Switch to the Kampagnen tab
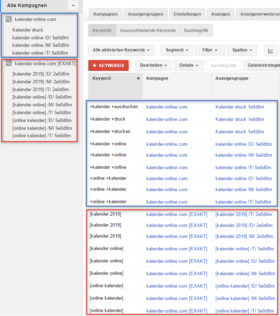This screenshot has height=316, width=280. [105, 14]
